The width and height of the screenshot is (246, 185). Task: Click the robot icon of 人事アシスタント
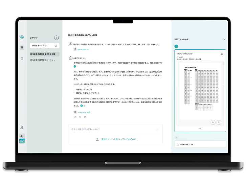[x=71, y=58]
